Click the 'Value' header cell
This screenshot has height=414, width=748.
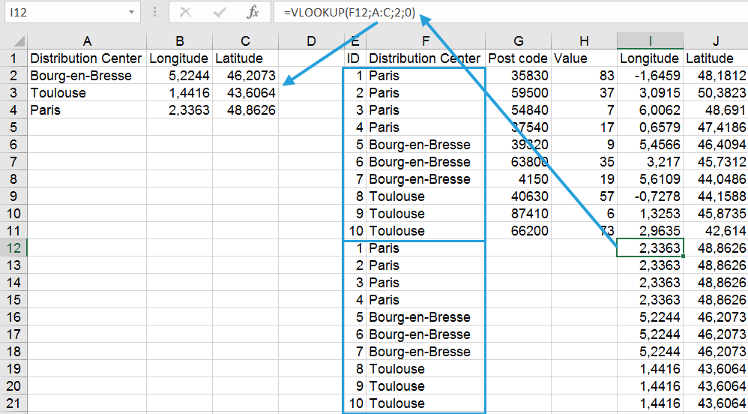tap(584, 58)
